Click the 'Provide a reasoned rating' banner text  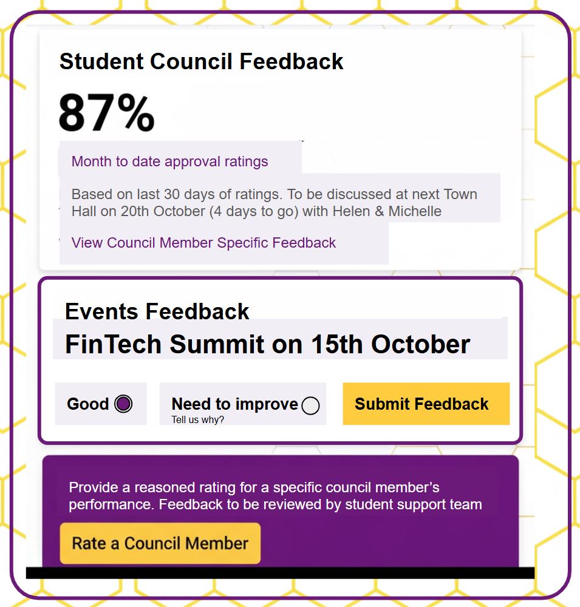254,487
